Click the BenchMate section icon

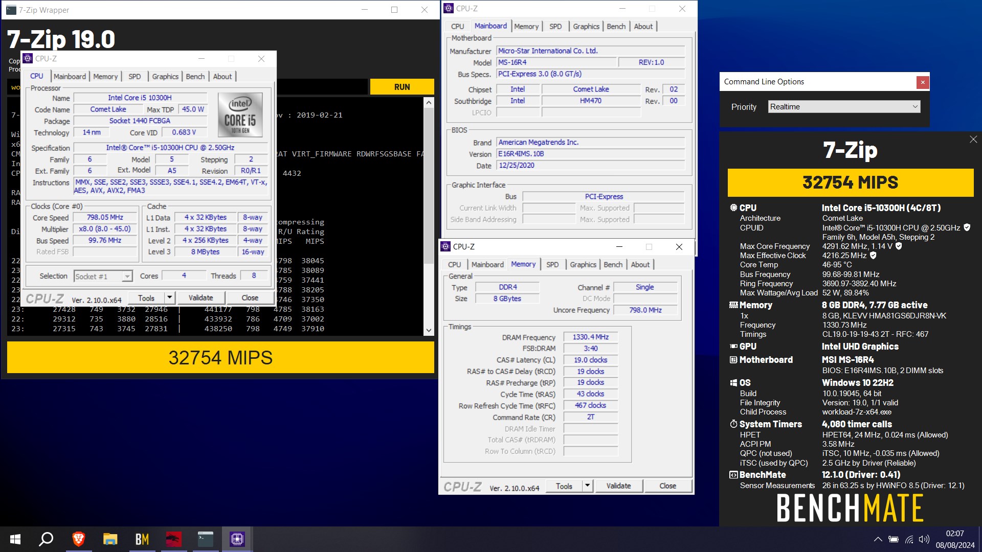coord(733,475)
